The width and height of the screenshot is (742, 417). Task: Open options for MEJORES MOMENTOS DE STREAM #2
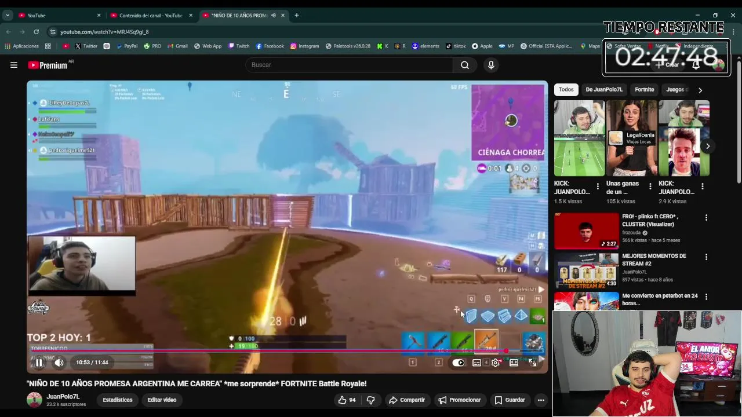(x=706, y=257)
